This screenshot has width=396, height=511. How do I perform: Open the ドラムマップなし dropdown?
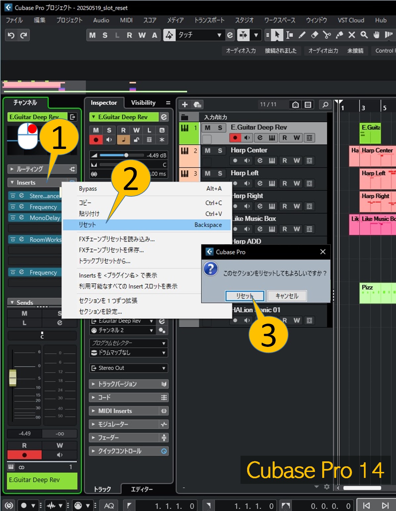(x=129, y=352)
